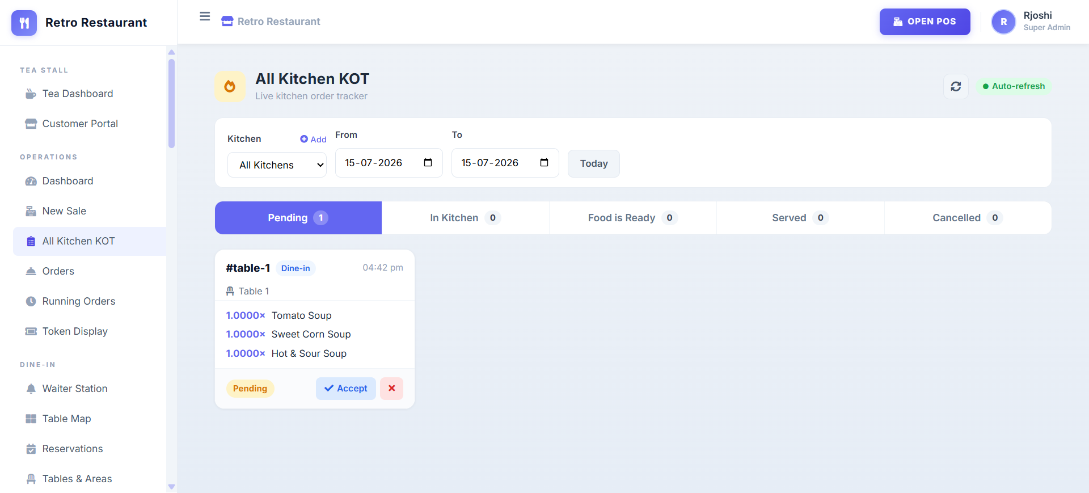
Task: Switch to the Food is Ready tab
Action: point(632,218)
